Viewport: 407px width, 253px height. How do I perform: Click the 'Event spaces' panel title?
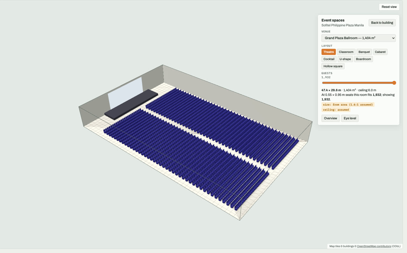(333, 20)
